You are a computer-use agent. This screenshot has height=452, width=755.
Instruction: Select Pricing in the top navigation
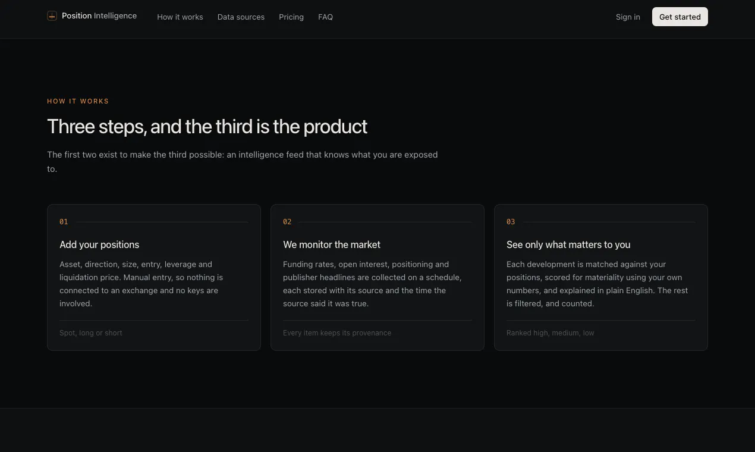291,17
